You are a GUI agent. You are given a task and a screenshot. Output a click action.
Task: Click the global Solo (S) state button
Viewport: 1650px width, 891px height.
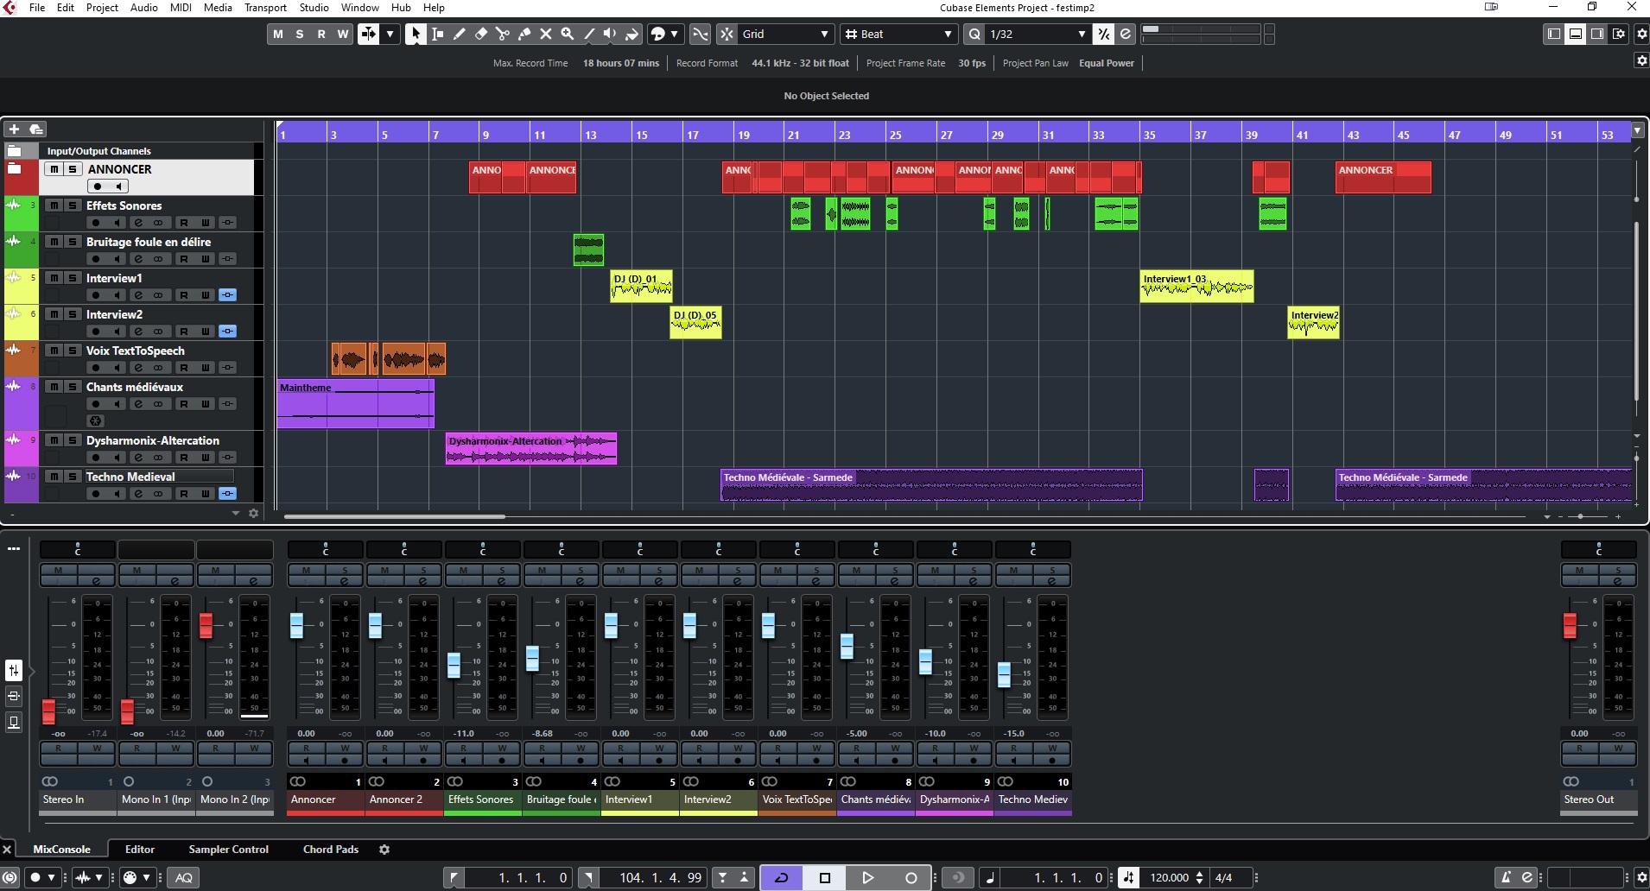(300, 34)
